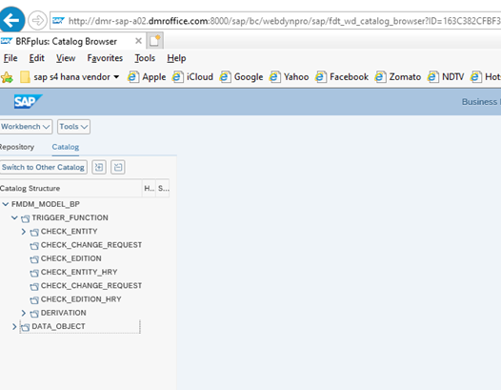This screenshot has width=501, height=390.
Task: Open the iCloud favorite link
Action: click(x=192, y=77)
